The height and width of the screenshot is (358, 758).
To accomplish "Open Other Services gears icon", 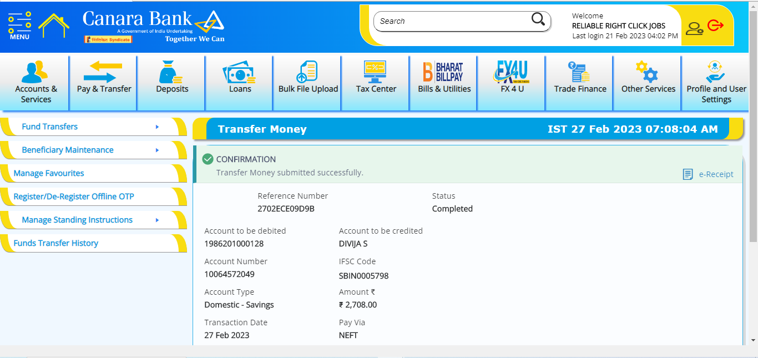I will pyautogui.click(x=648, y=72).
